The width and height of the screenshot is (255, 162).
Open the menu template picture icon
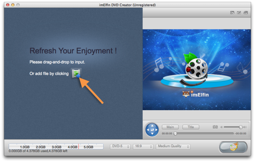pos(246,13)
